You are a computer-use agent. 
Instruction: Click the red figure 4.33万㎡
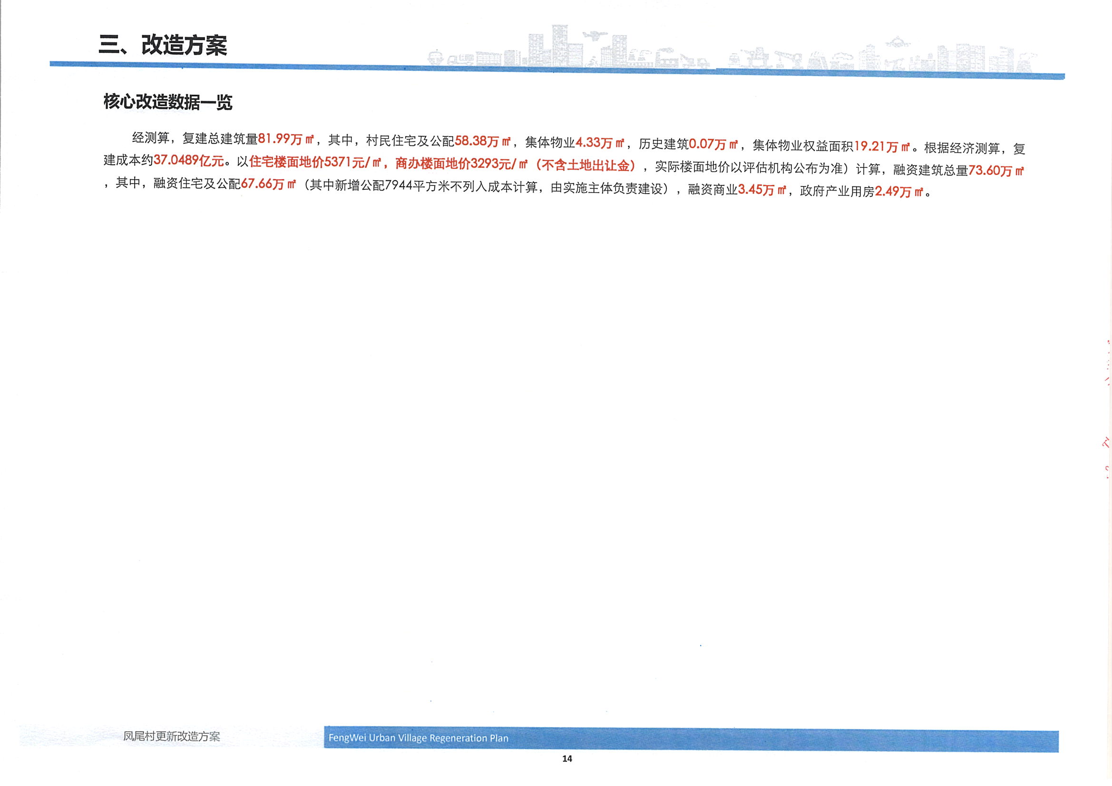coord(600,142)
